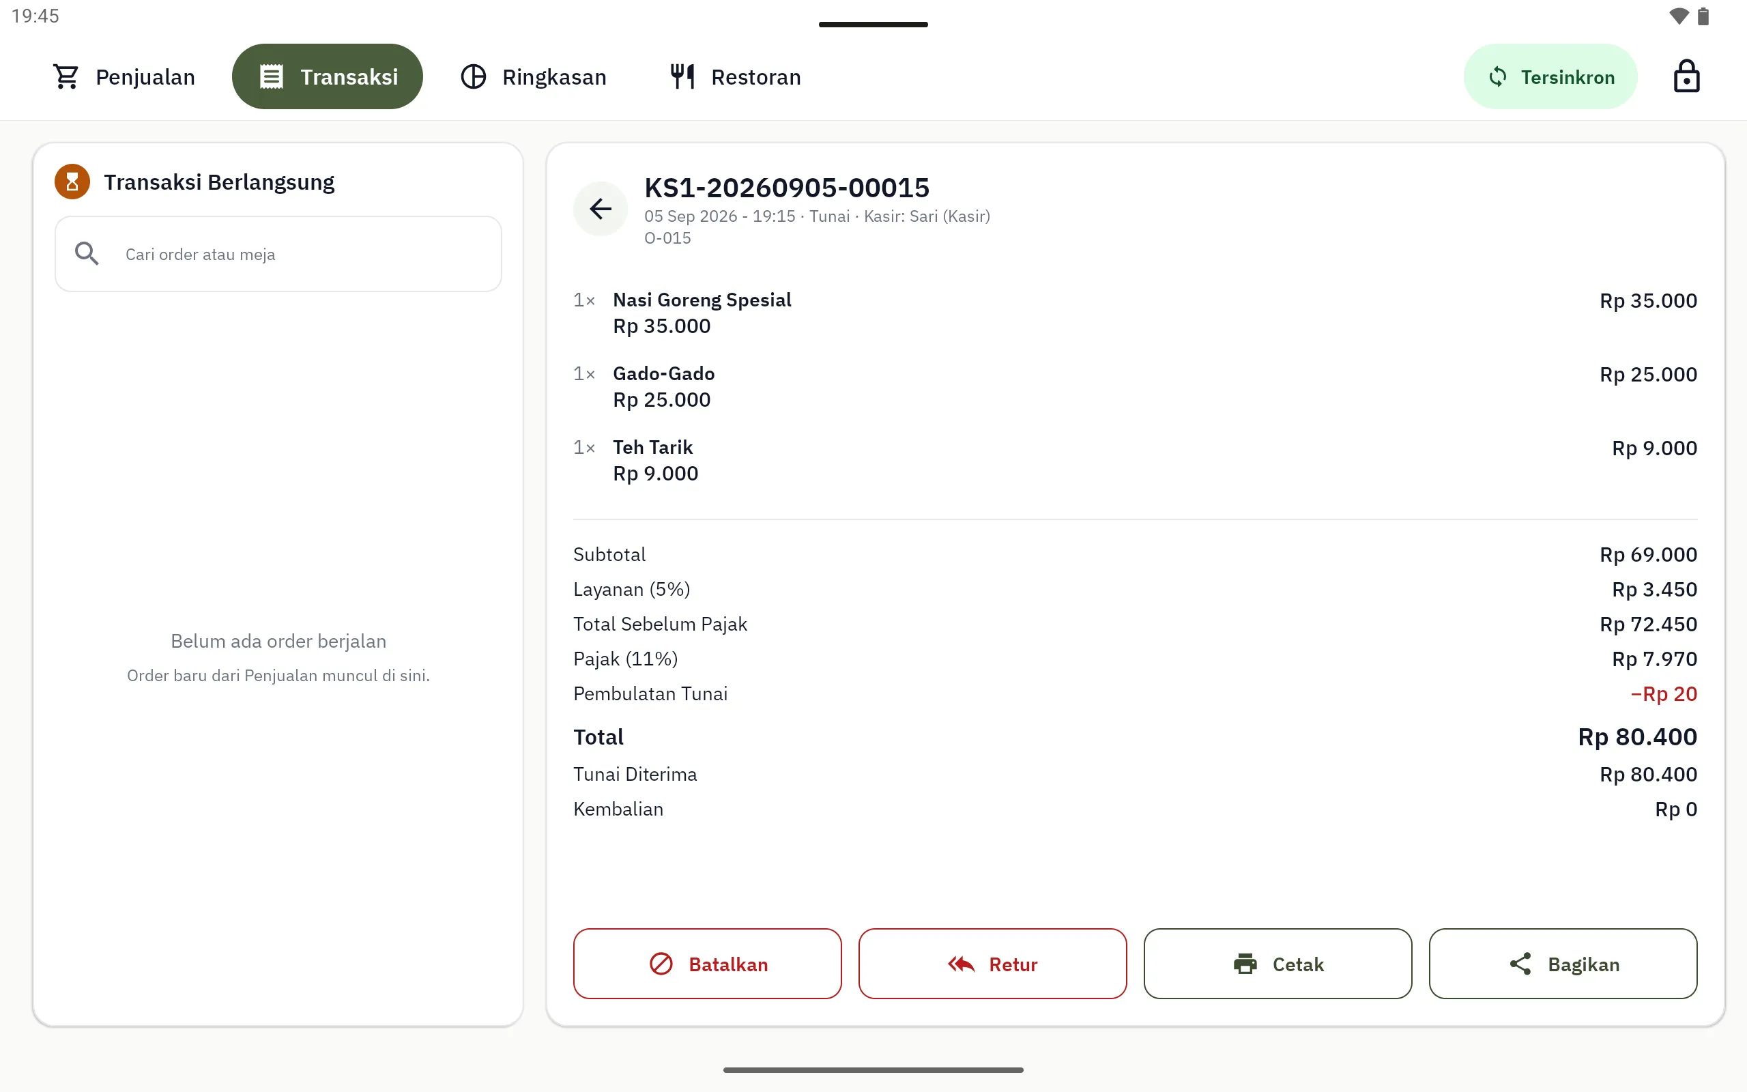Click the Subtotal value Rp 69.000
This screenshot has width=1747, height=1092.
coord(1648,555)
